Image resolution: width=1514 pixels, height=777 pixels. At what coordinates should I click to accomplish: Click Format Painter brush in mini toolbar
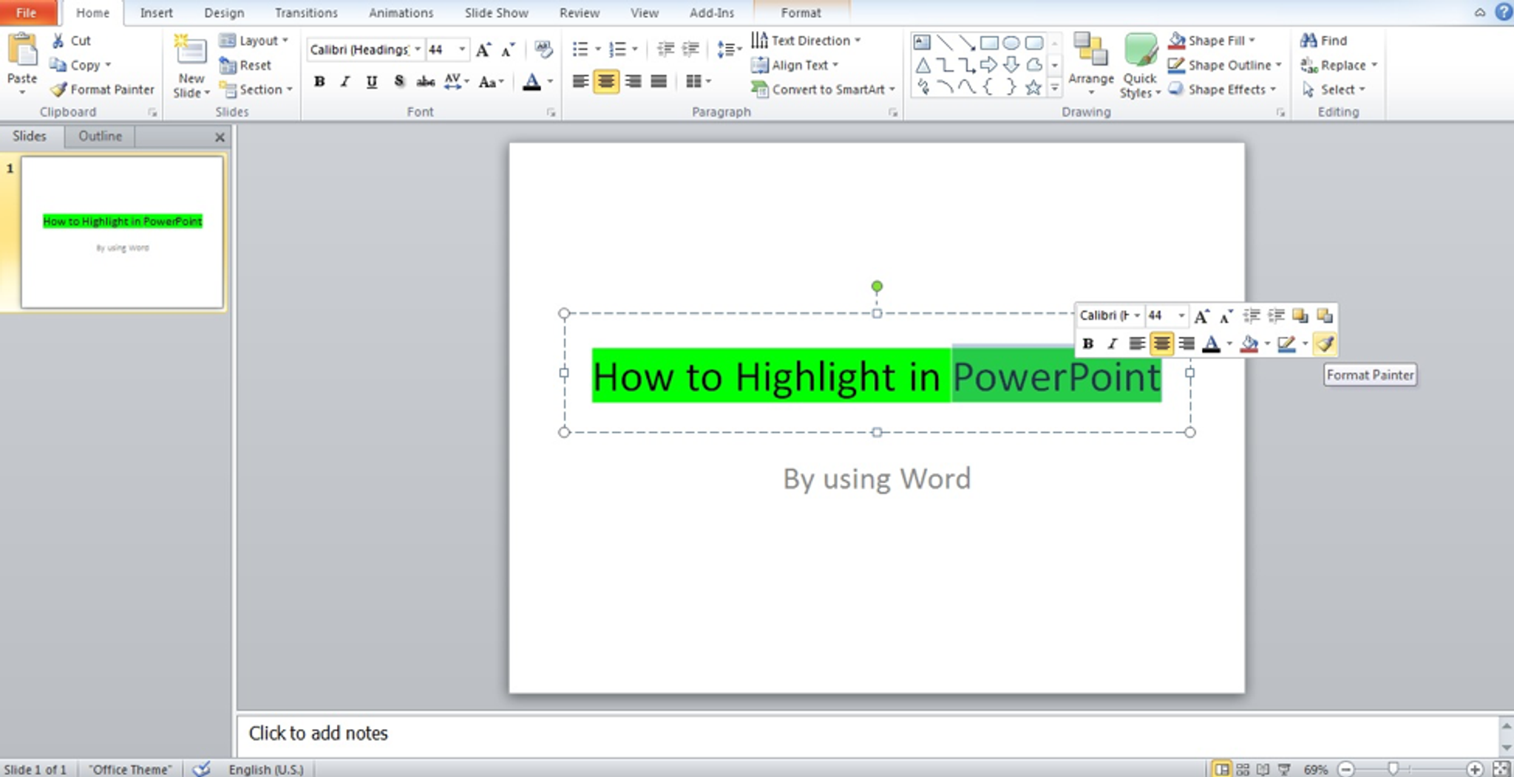coord(1325,343)
